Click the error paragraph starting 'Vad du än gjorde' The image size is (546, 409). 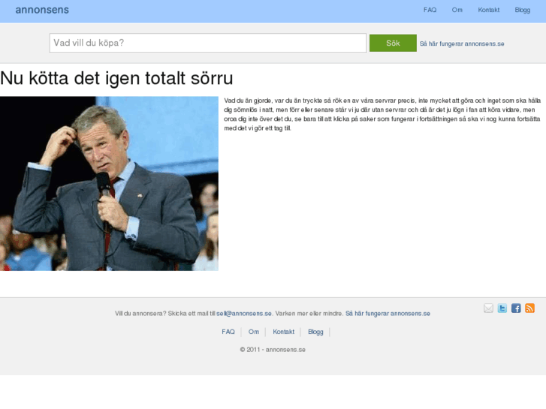[x=382, y=114]
